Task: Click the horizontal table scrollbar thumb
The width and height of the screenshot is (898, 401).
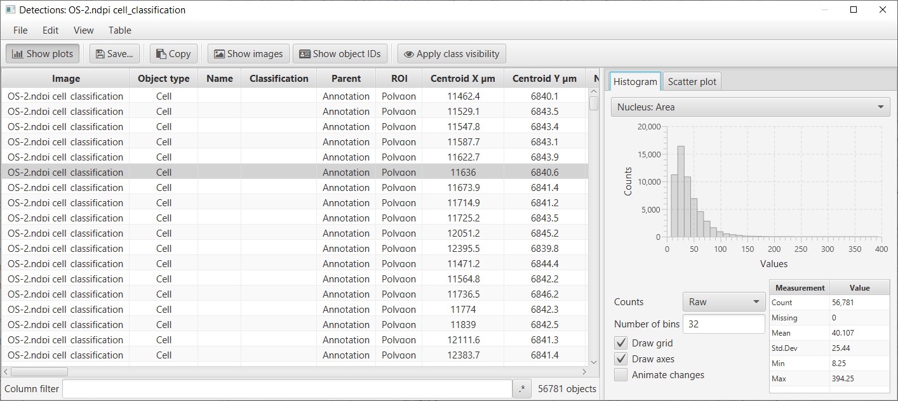Action: (x=39, y=372)
